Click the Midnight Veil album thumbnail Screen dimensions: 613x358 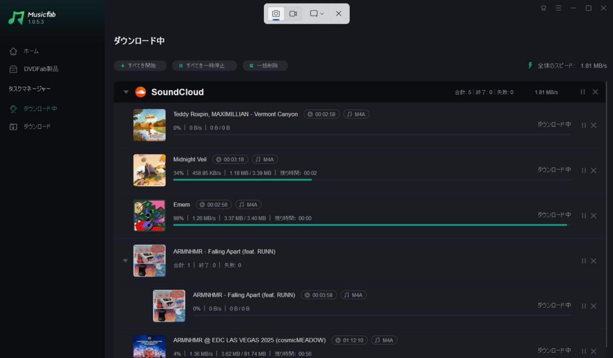pos(149,170)
